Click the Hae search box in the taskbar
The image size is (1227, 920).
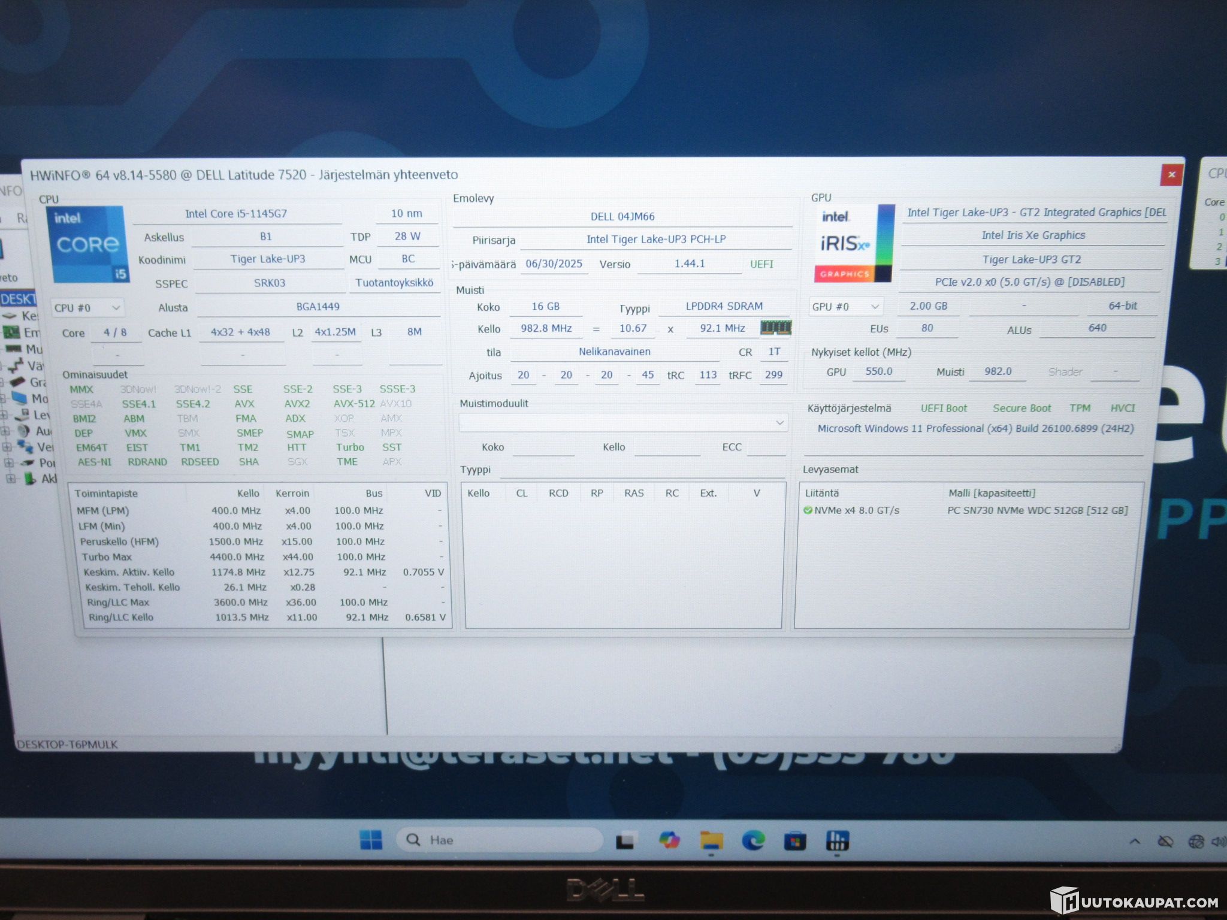tap(500, 840)
